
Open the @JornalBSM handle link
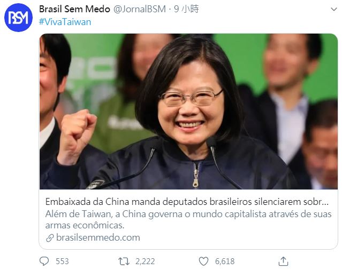click(x=140, y=9)
